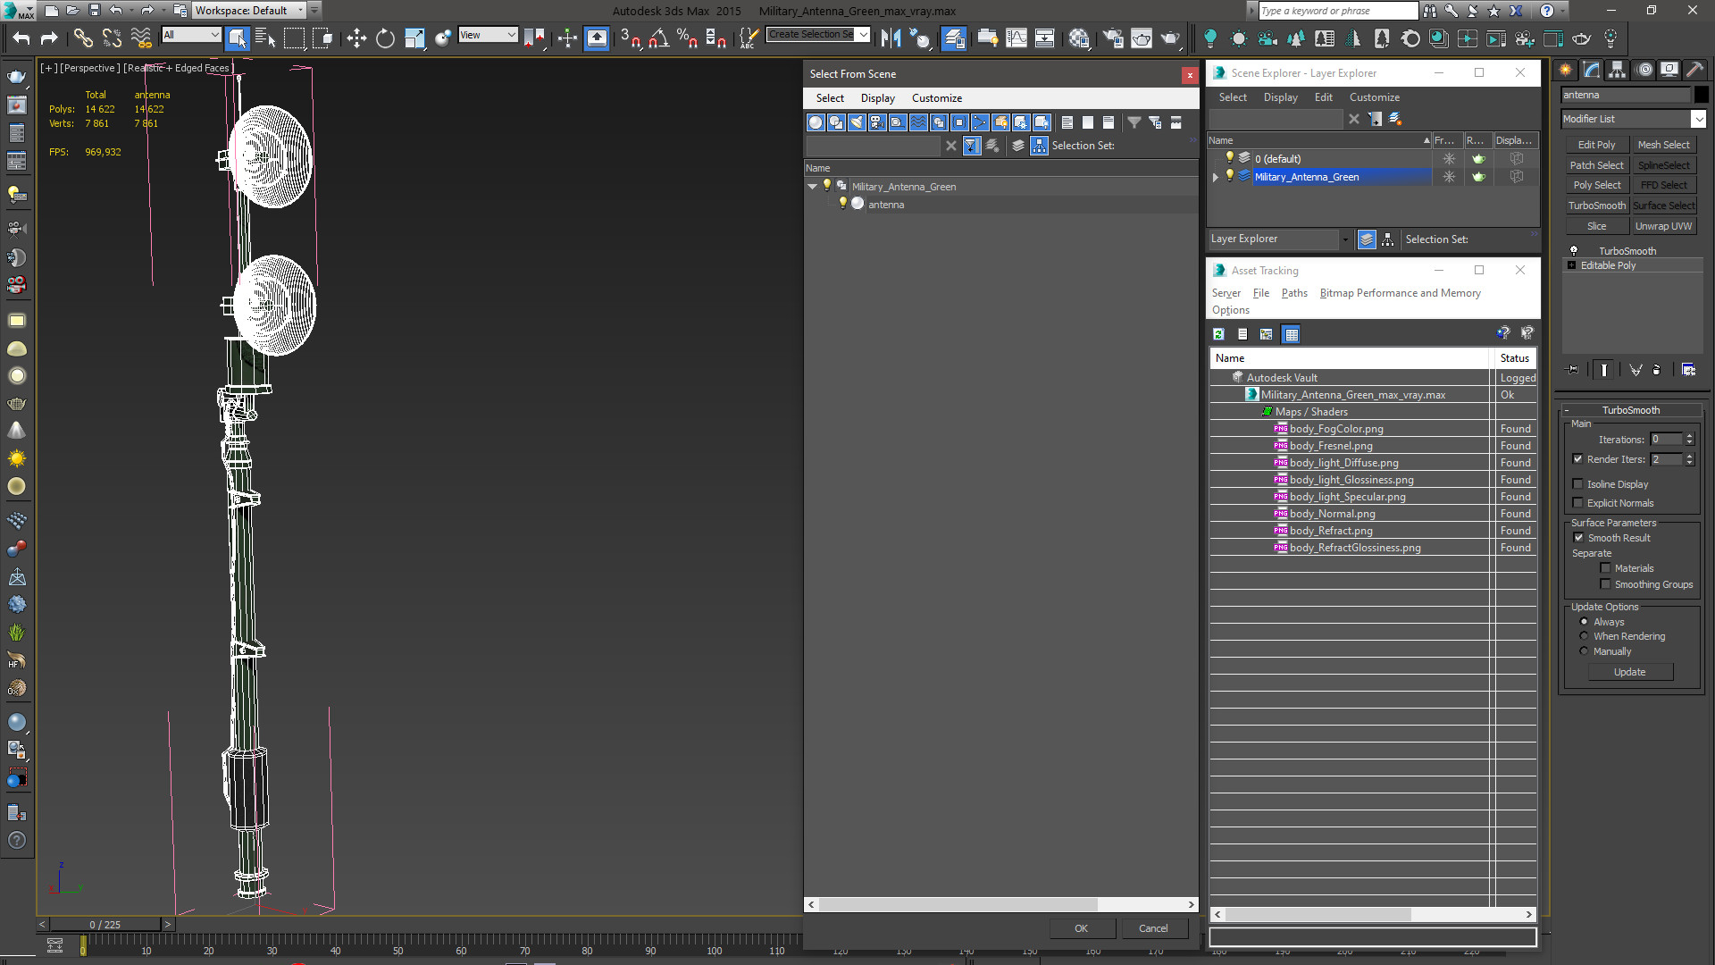Click Display Lights filter in Select From Scene

coord(857,122)
